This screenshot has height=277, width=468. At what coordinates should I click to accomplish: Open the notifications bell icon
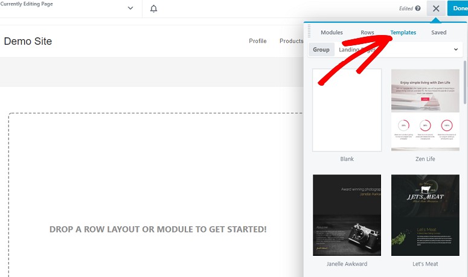click(153, 8)
